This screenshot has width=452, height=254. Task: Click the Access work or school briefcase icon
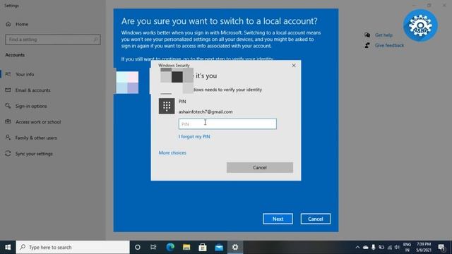point(8,121)
